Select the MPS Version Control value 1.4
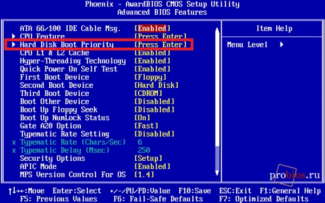Viewport: 325px width, 203px height. (x=144, y=175)
